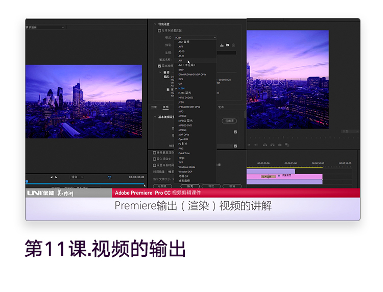The height and width of the screenshot is (292, 383).
Task: Collapse the 摘要 summary section
Action: [160, 72]
